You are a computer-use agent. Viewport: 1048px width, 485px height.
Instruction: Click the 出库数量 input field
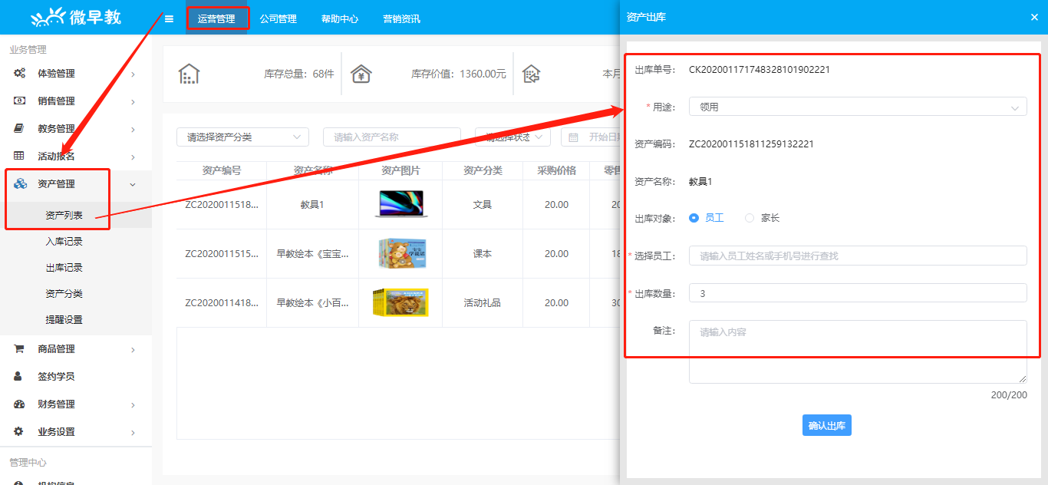tap(858, 293)
